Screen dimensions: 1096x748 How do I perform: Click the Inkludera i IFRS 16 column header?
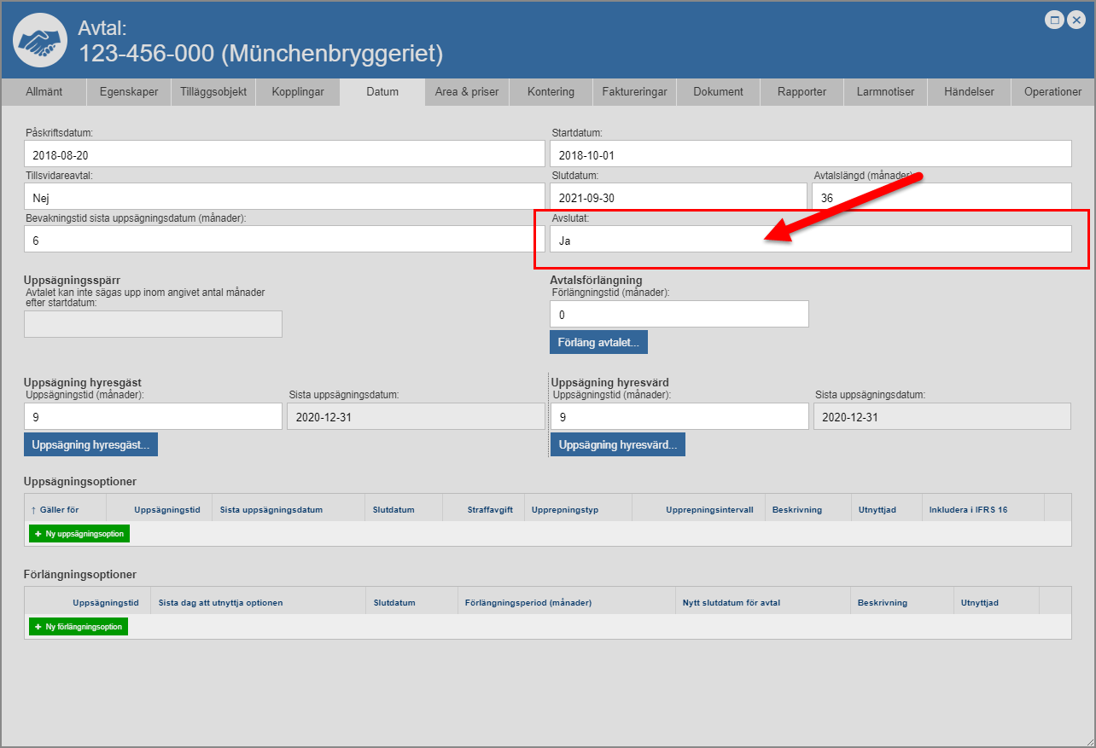[968, 509]
